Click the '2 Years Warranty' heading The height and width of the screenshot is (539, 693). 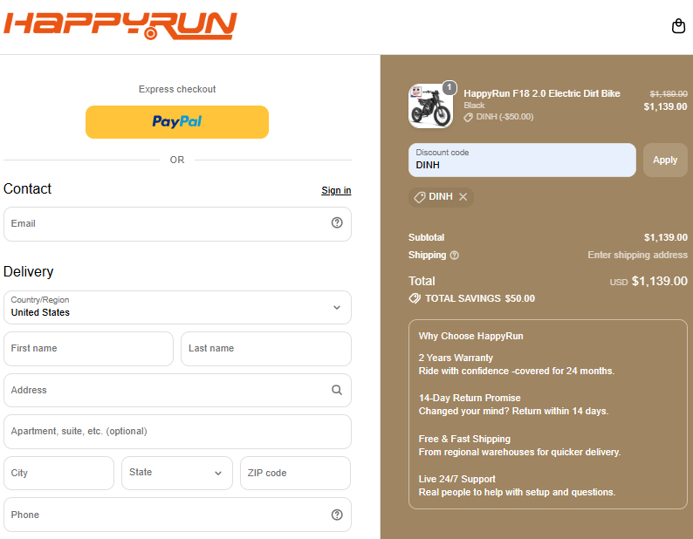pos(456,358)
